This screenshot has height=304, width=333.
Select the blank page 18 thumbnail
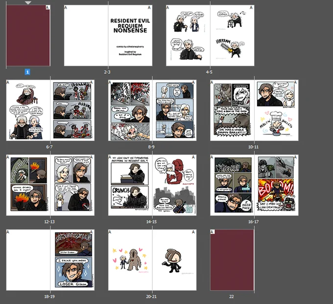[x=28, y=260]
